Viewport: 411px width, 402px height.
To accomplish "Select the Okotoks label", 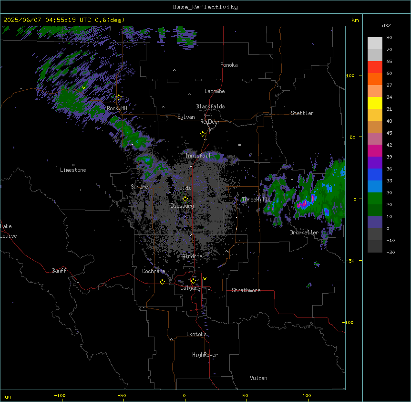I will click(x=196, y=334).
